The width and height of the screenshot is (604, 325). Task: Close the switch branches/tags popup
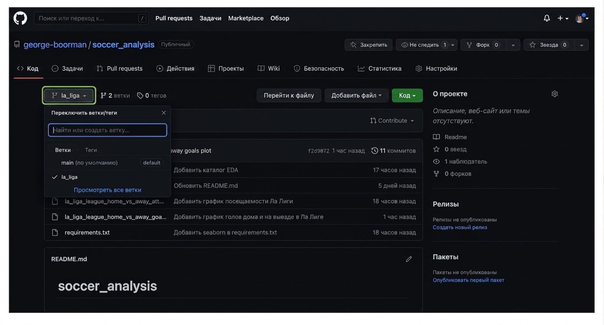tap(164, 113)
